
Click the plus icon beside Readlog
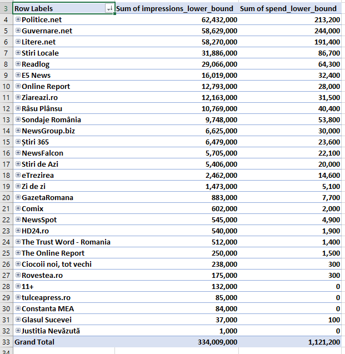click(x=18, y=64)
